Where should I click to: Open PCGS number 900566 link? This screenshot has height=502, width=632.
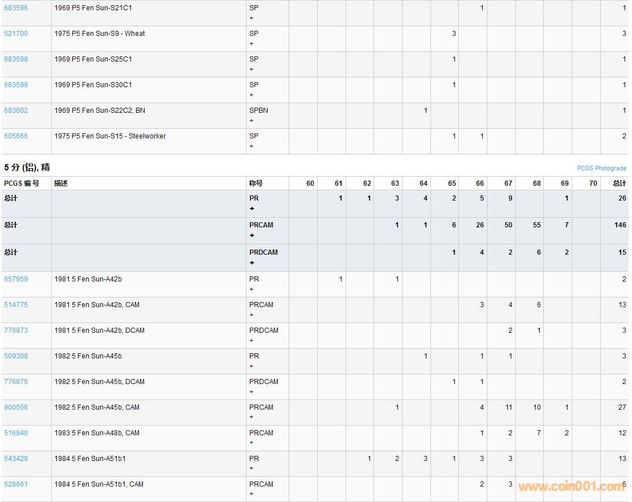click(x=16, y=407)
